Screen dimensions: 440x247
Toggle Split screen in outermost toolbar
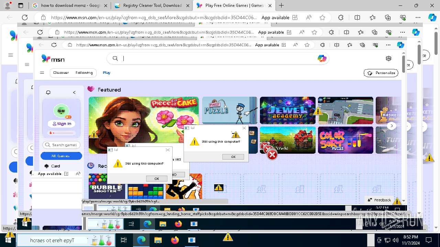(357, 17)
